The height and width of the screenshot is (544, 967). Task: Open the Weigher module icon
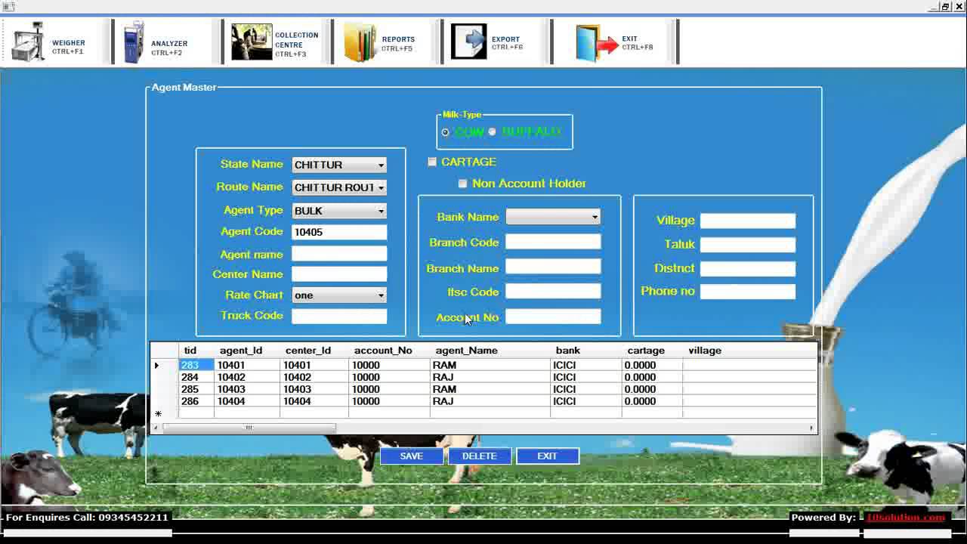[x=28, y=42]
